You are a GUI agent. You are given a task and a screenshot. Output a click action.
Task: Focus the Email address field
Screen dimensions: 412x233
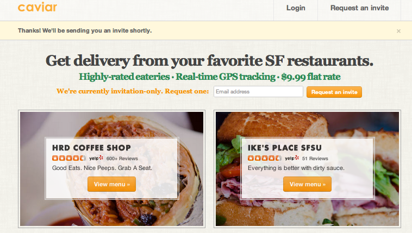[x=258, y=92]
